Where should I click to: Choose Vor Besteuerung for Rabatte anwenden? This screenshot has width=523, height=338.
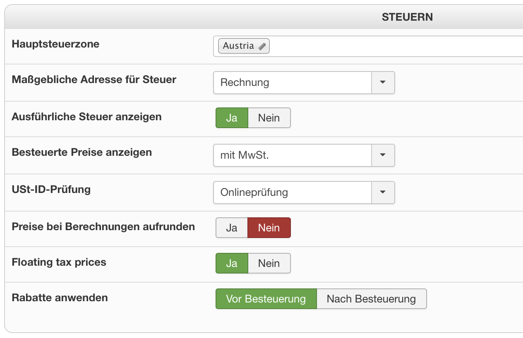click(266, 299)
